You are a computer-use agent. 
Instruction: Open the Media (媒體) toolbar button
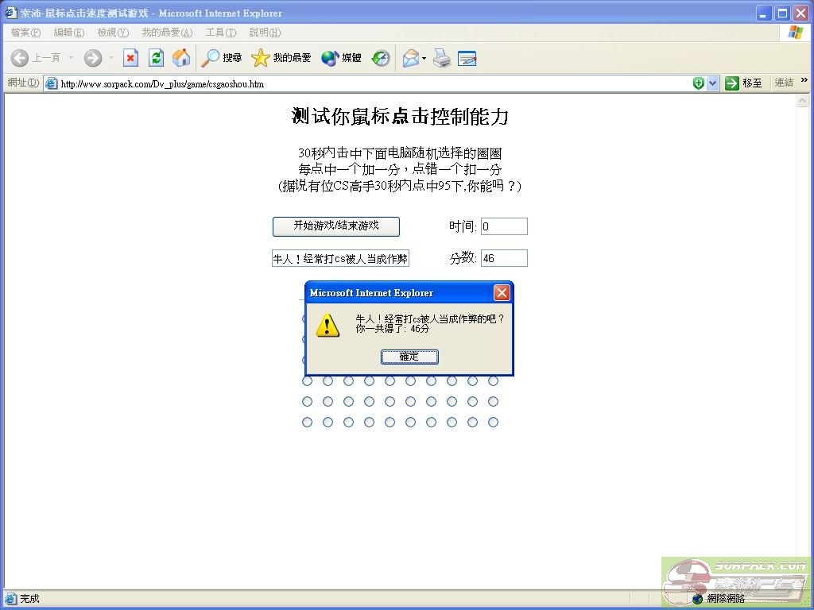(x=341, y=58)
